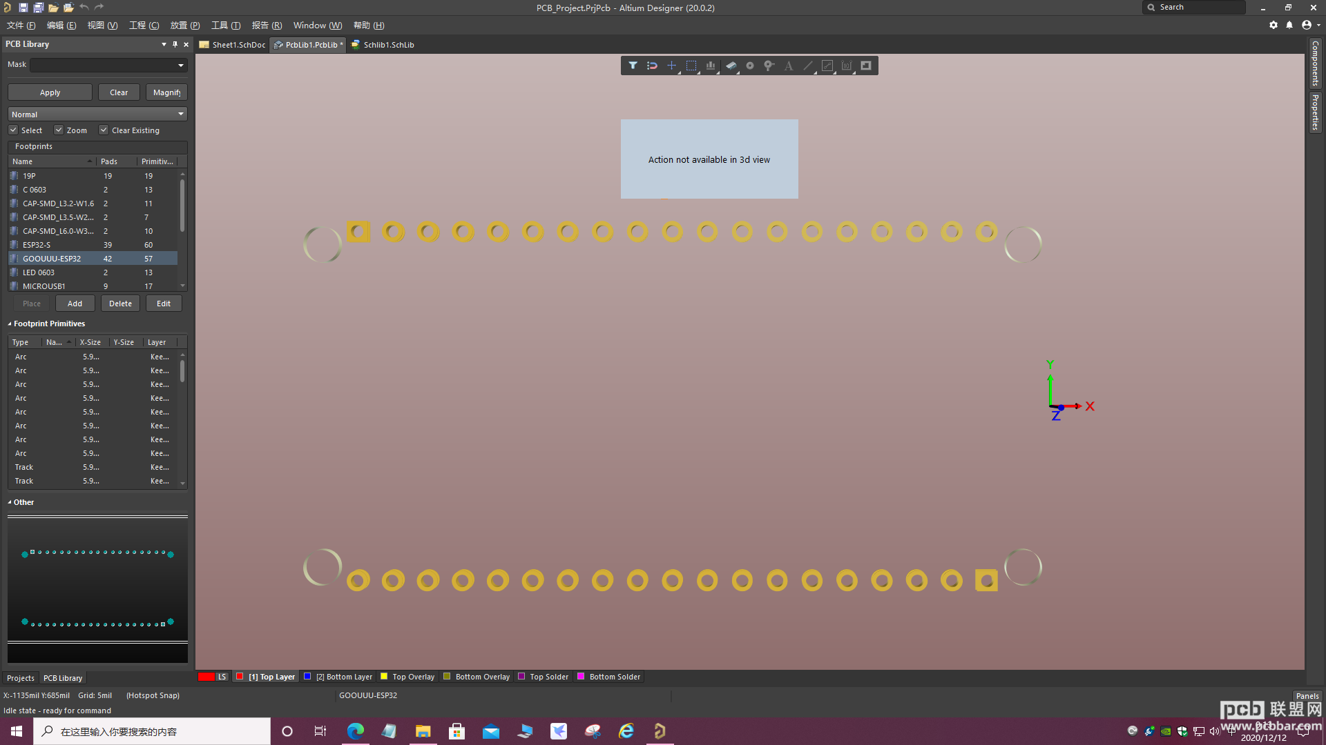The height and width of the screenshot is (745, 1326).
Task: Switch to Projects panel tab
Action: tap(20, 678)
